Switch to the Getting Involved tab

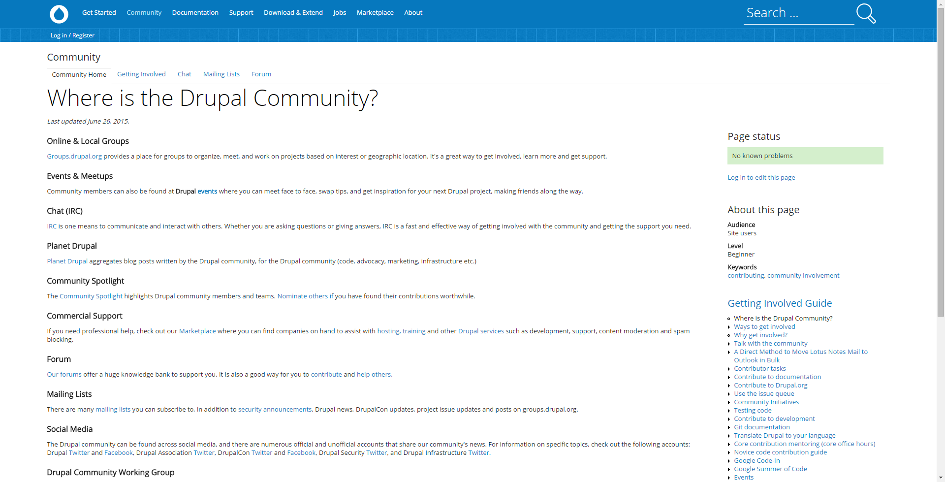point(141,74)
